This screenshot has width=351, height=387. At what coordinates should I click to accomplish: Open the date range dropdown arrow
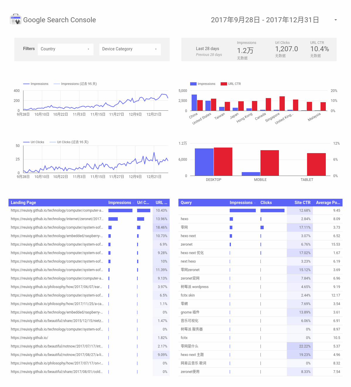[x=336, y=20]
